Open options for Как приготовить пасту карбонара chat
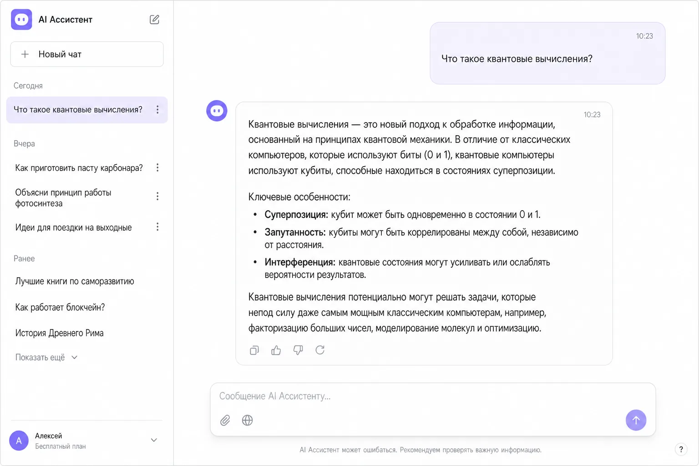Screen dimensions: 699x466 [x=157, y=167]
